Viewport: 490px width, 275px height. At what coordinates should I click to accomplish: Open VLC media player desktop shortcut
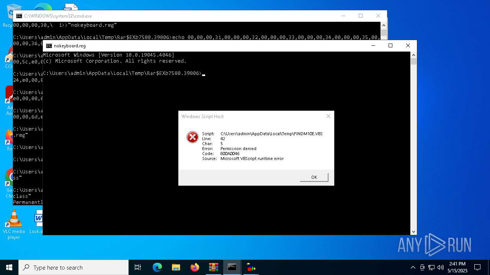click(14, 225)
